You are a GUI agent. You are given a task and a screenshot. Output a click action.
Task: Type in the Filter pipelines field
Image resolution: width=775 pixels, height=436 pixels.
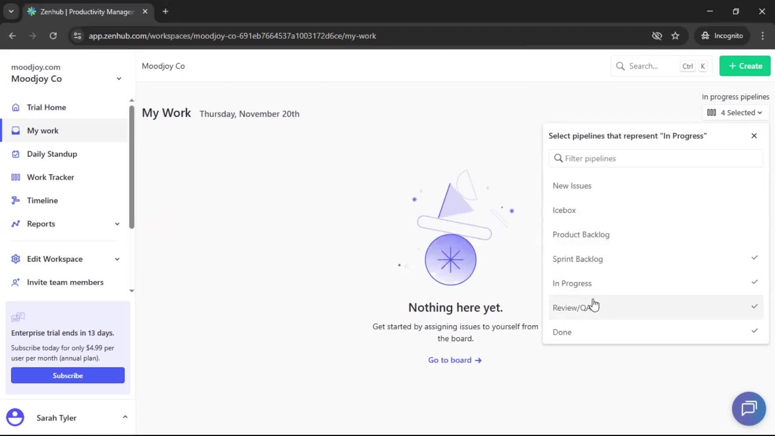click(656, 158)
